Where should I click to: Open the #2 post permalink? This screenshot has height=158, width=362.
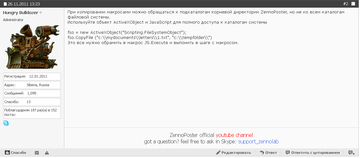(x=345, y=4)
